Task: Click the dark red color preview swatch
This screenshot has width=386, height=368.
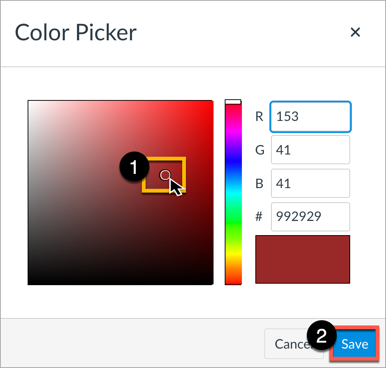Action: click(x=302, y=259)
